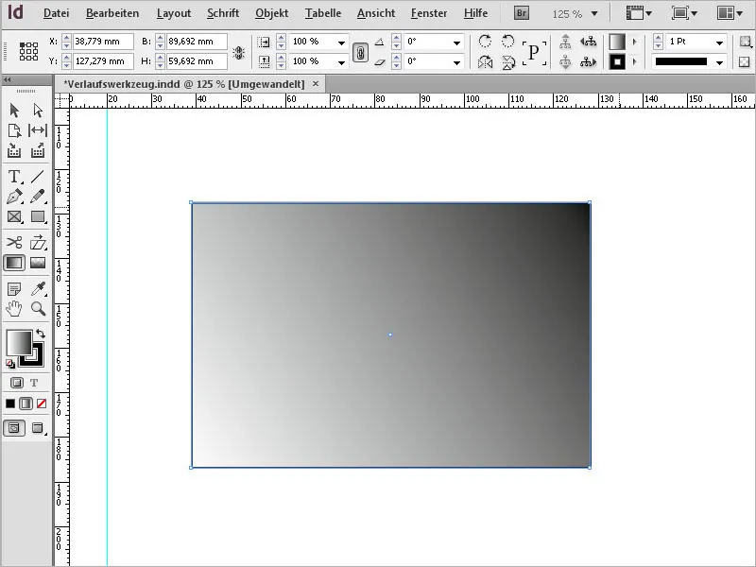Screen dimensions: 756x567
Task: Click the reference point locator grid
Action: coord(28,51)
